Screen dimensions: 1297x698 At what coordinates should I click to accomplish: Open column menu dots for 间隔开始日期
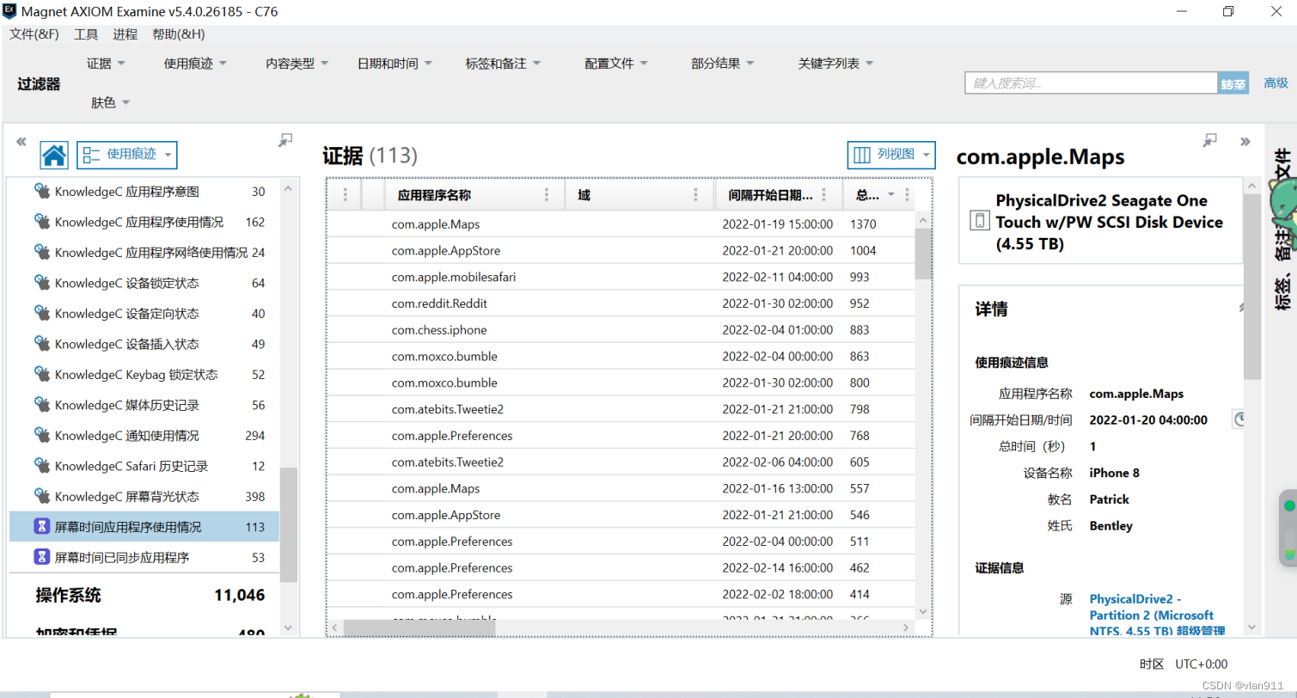(x=823, y=195)
